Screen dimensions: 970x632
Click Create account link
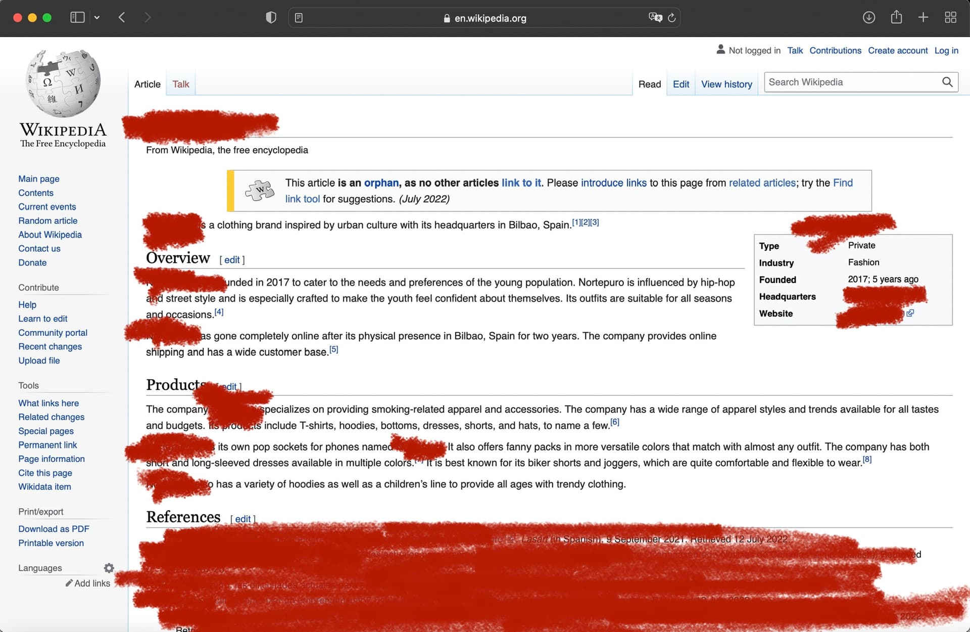(x=898, y=51)
